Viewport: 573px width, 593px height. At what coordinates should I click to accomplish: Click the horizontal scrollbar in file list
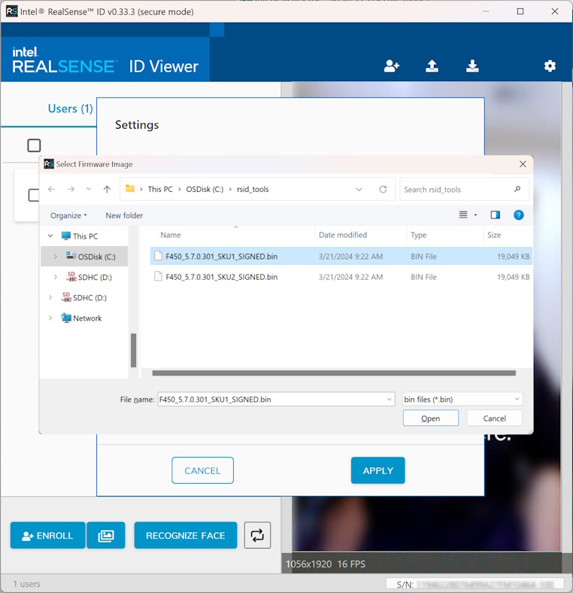click(334, 373)
